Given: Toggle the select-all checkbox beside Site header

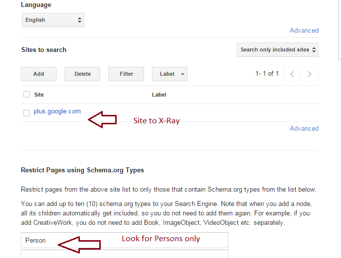Looking at the screenshot, I should tap(27, 95).
